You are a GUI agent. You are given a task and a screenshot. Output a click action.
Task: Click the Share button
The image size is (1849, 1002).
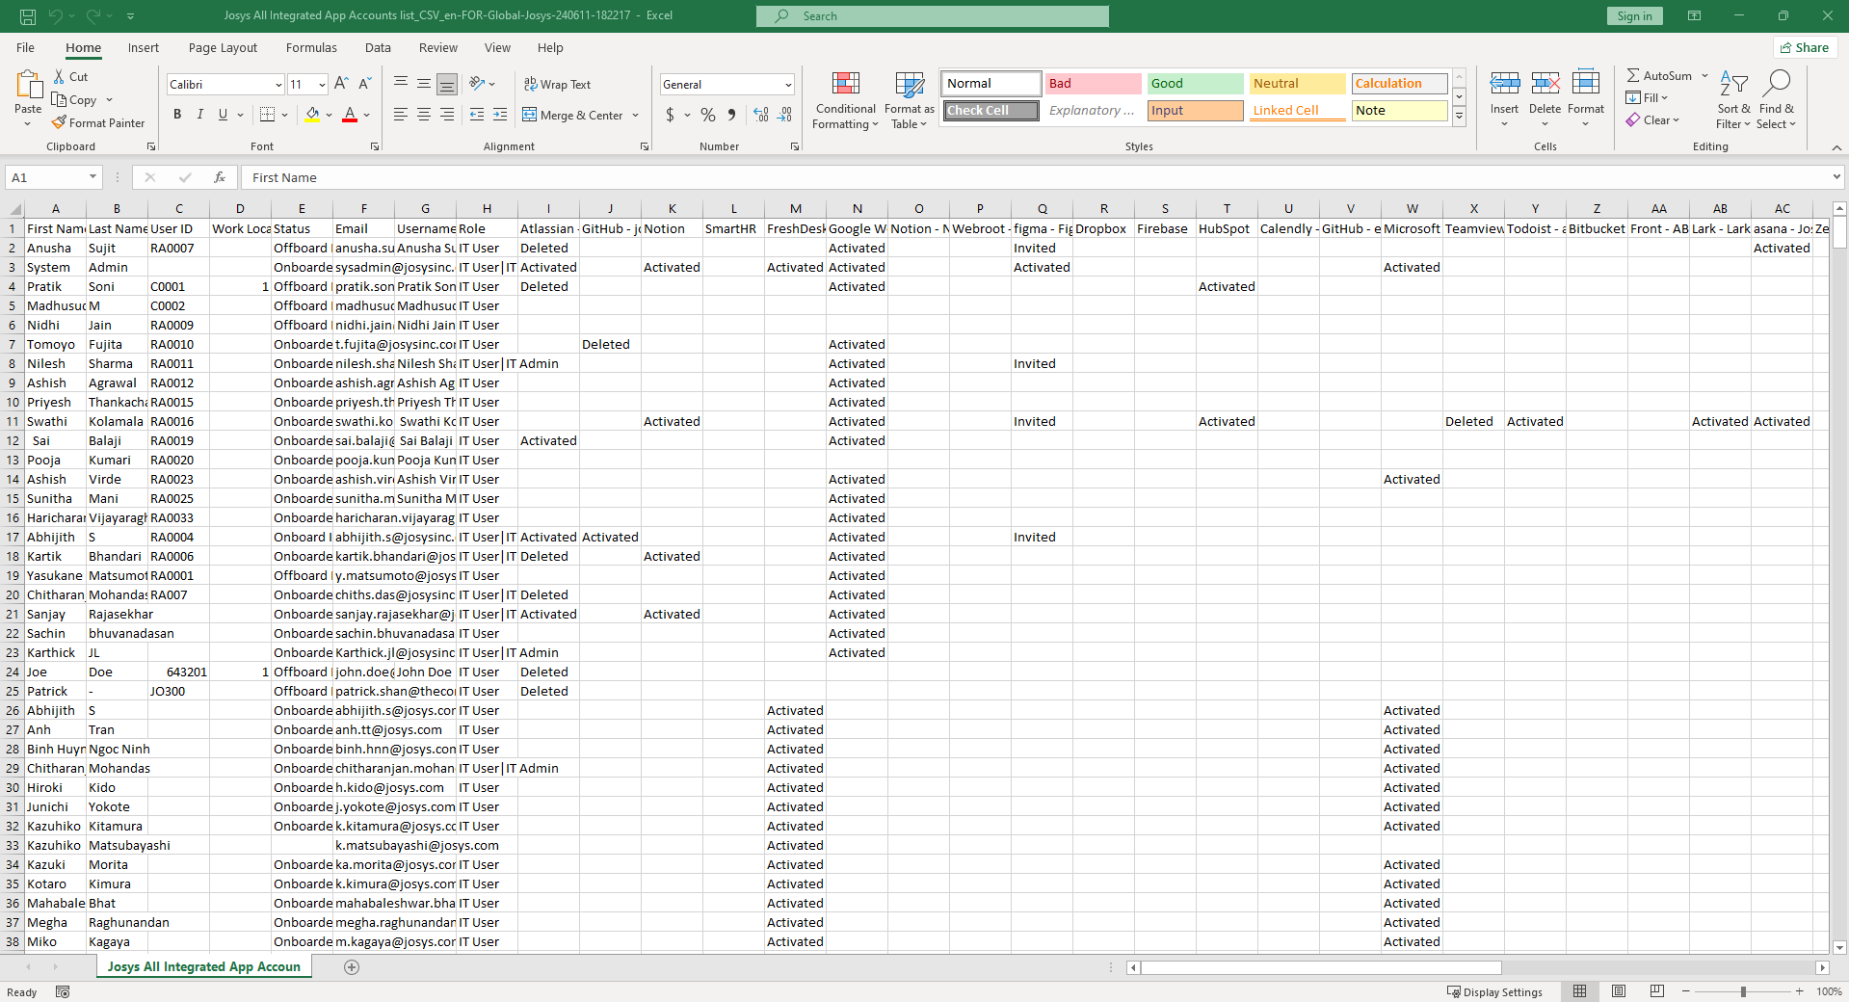point(1805,47)
